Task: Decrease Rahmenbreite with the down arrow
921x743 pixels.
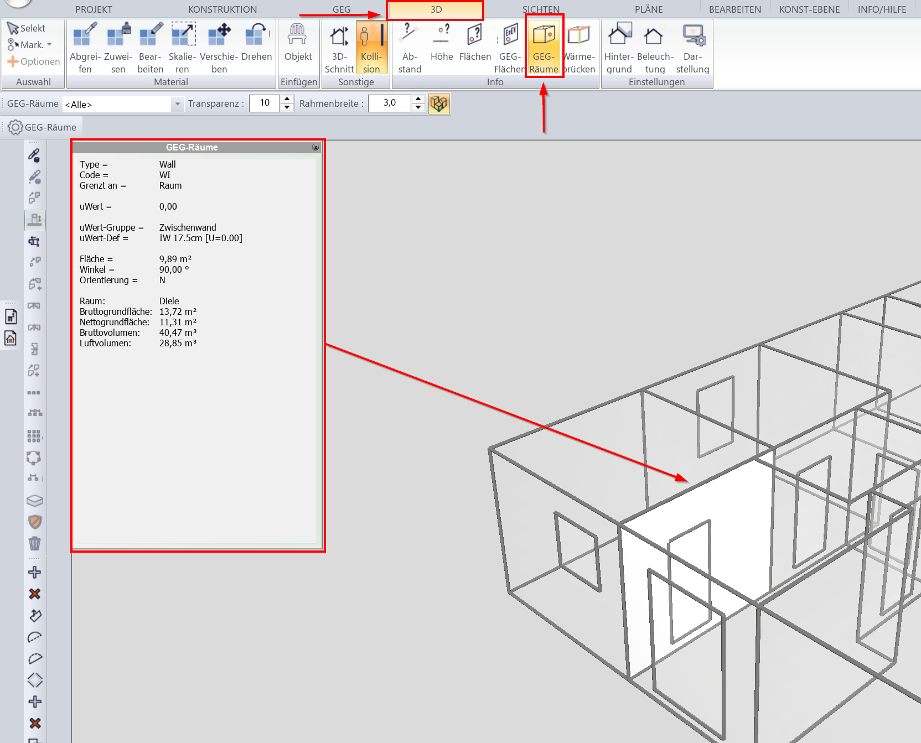Action: (x=418, y=107)
